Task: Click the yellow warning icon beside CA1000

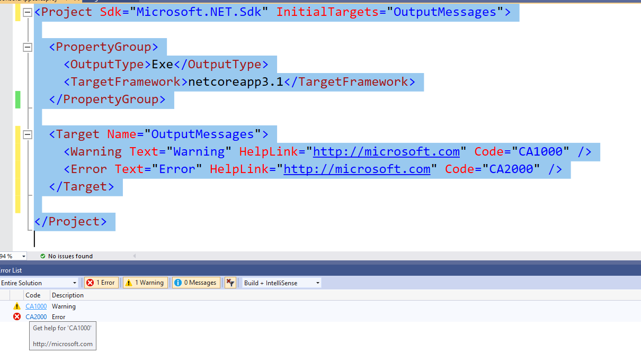Action: tap(17, 306)
